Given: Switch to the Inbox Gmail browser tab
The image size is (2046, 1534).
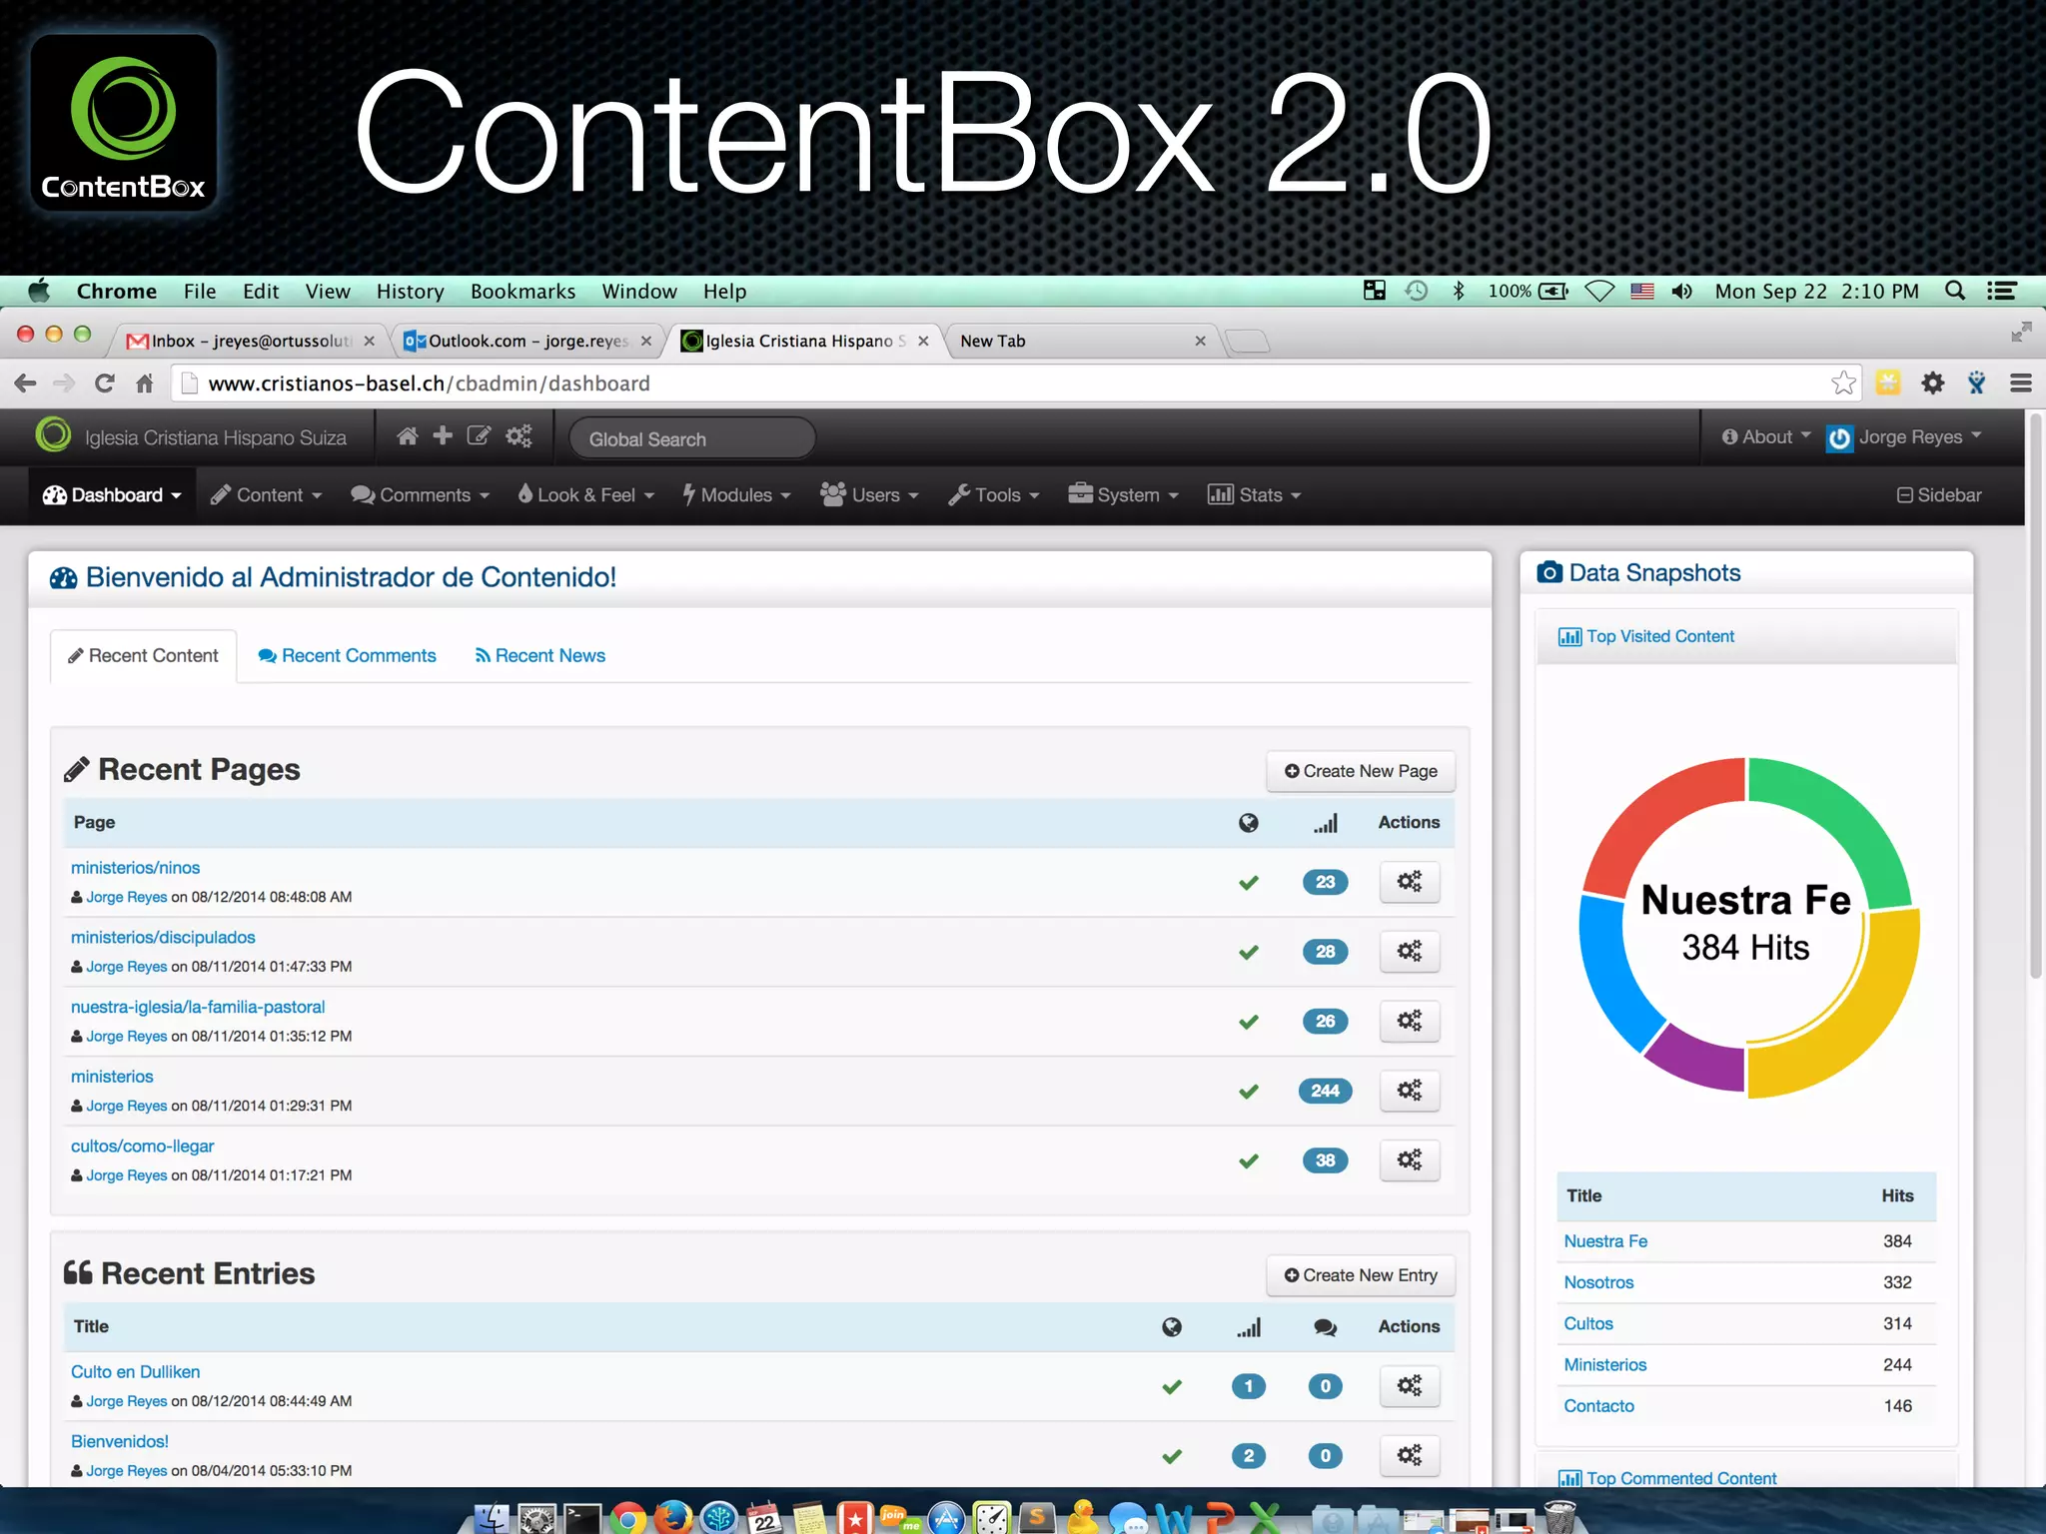Looking at the screenshot, I should point(250,341).
